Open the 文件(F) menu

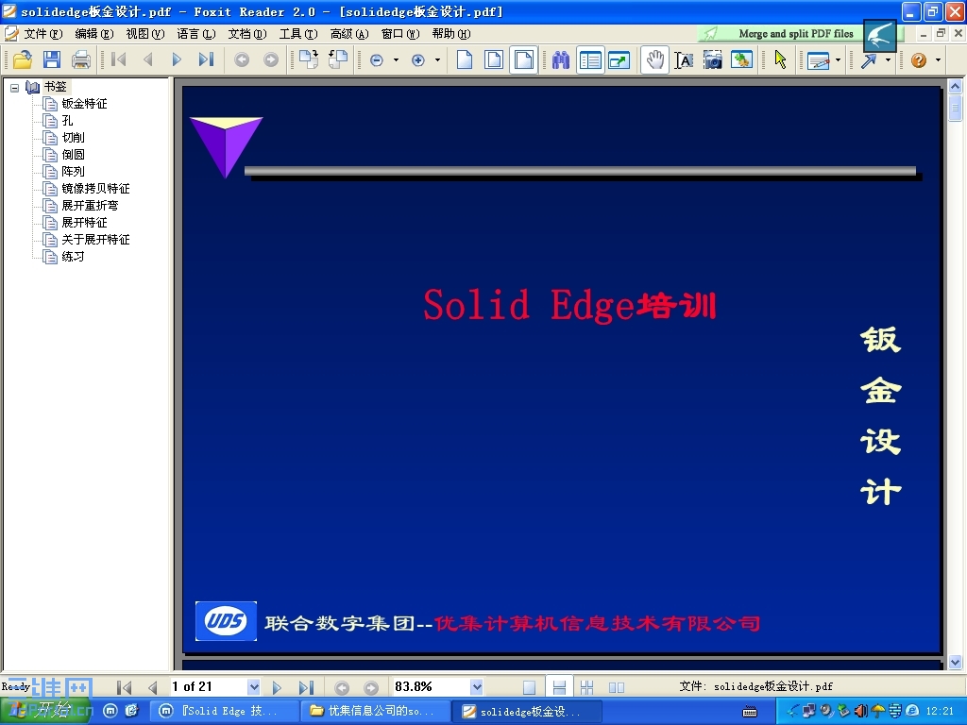click(43, 33)
